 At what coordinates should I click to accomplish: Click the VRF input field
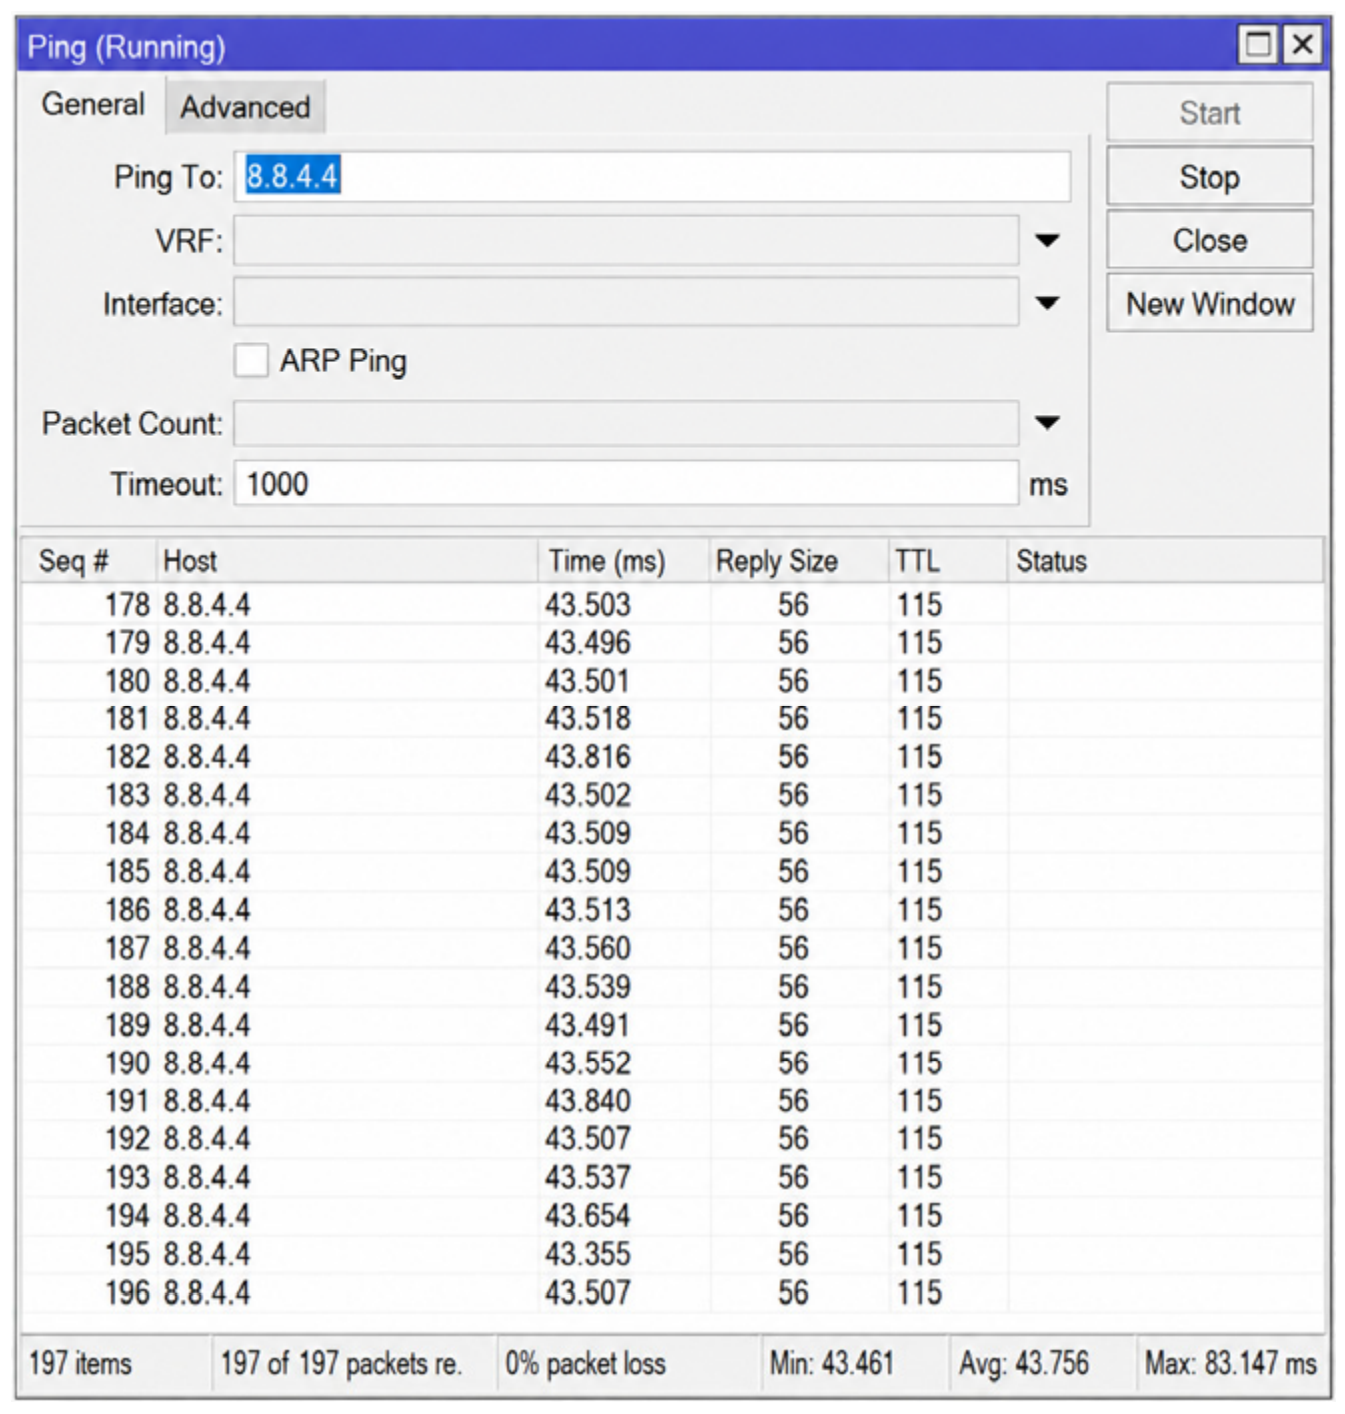(x=627, y=241)
